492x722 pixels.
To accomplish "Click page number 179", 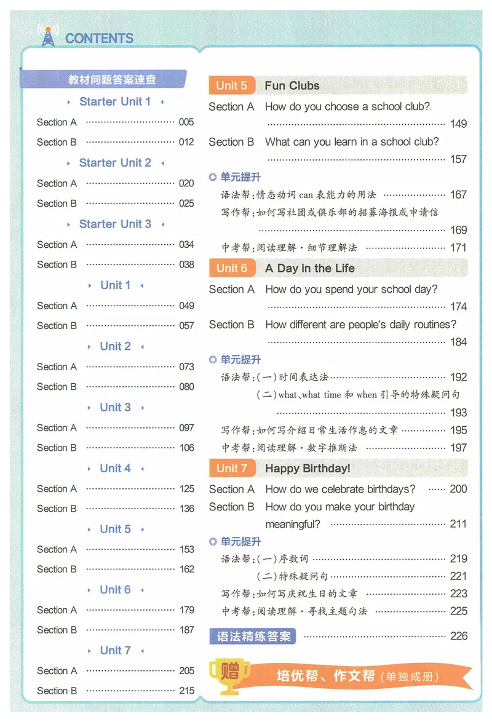I will click(x=186, y=610).
